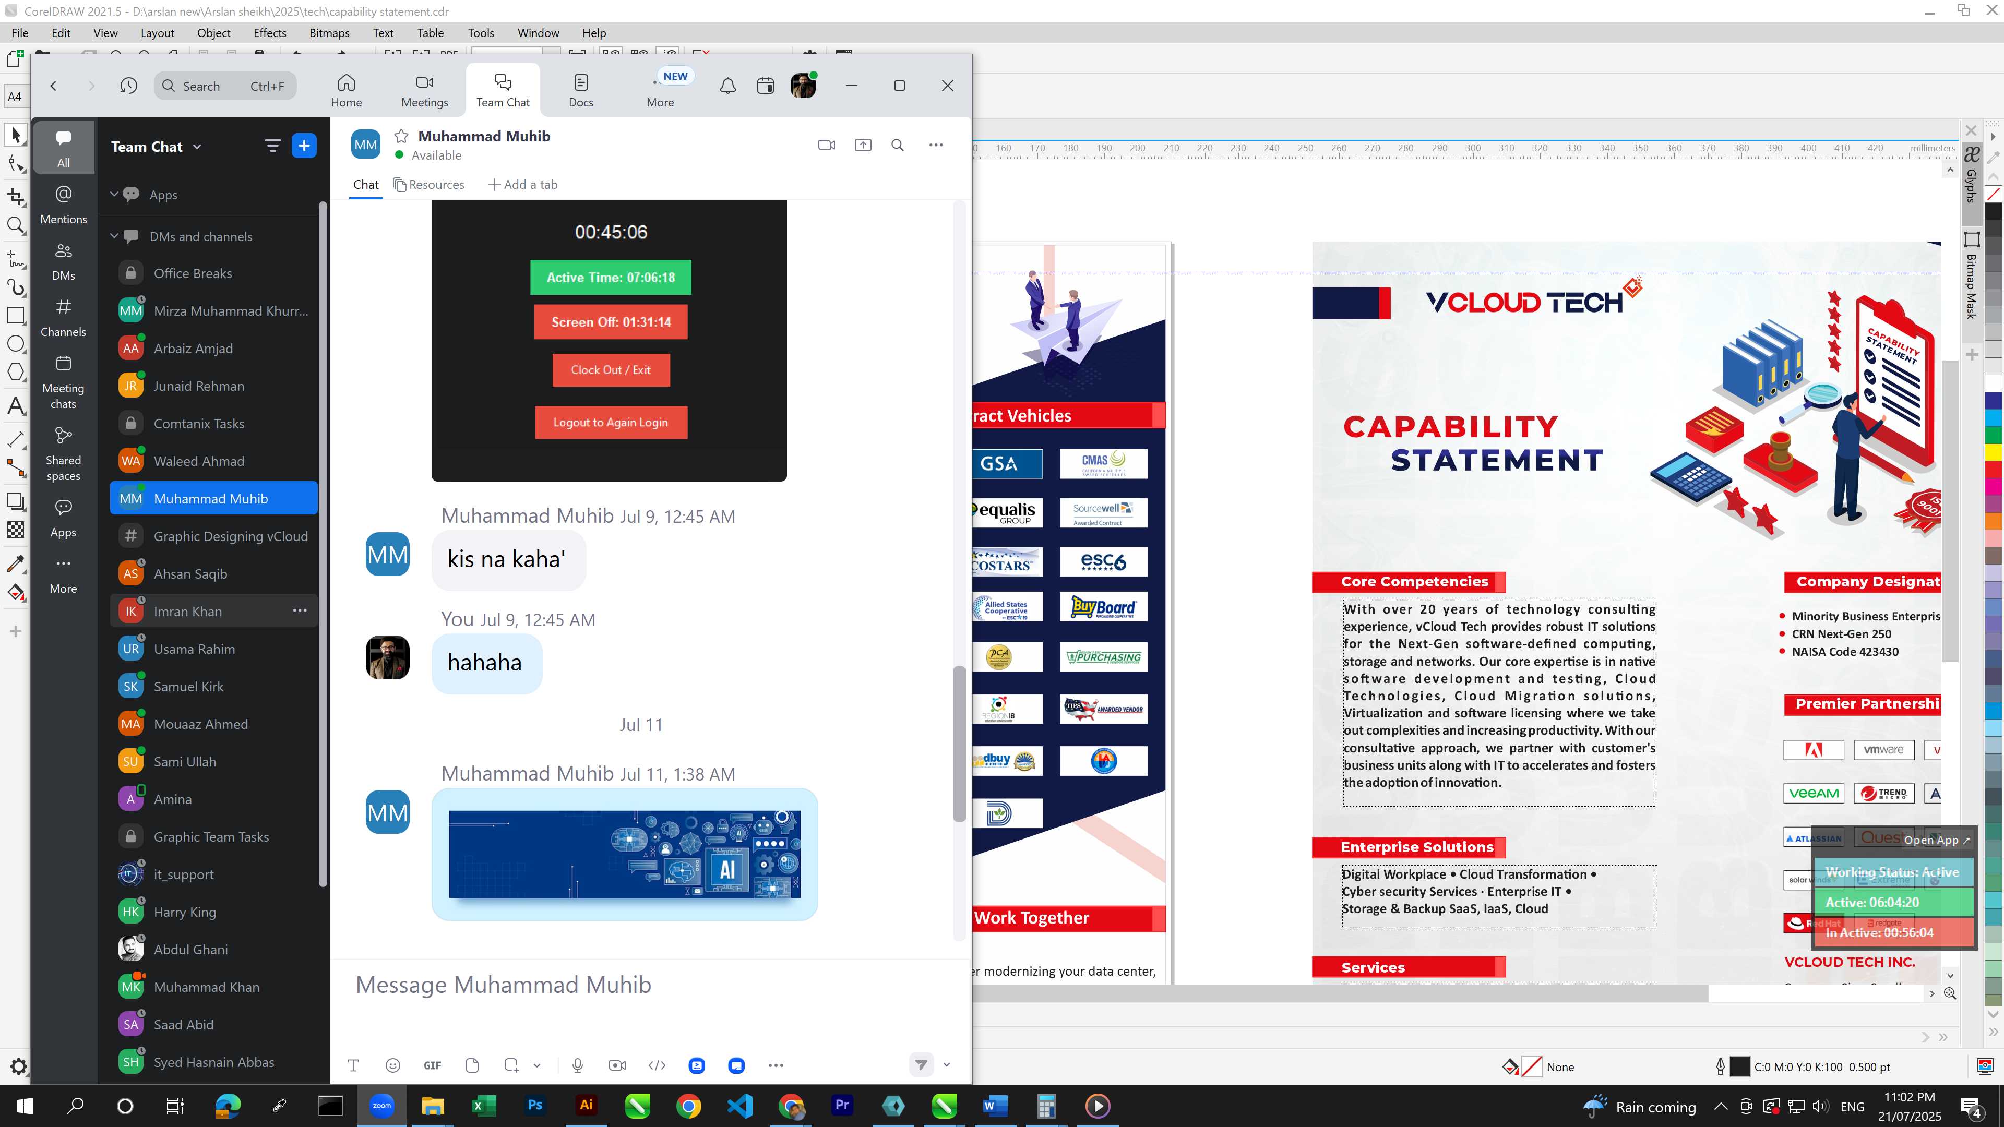Open Zoom calendar icon
The width and height of the screenshot is (2004, 1127).
coord(766,86)
